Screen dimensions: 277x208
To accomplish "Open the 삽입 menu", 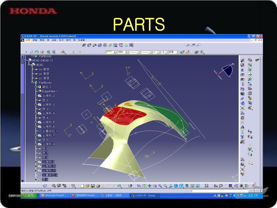I will coord(54,40).
